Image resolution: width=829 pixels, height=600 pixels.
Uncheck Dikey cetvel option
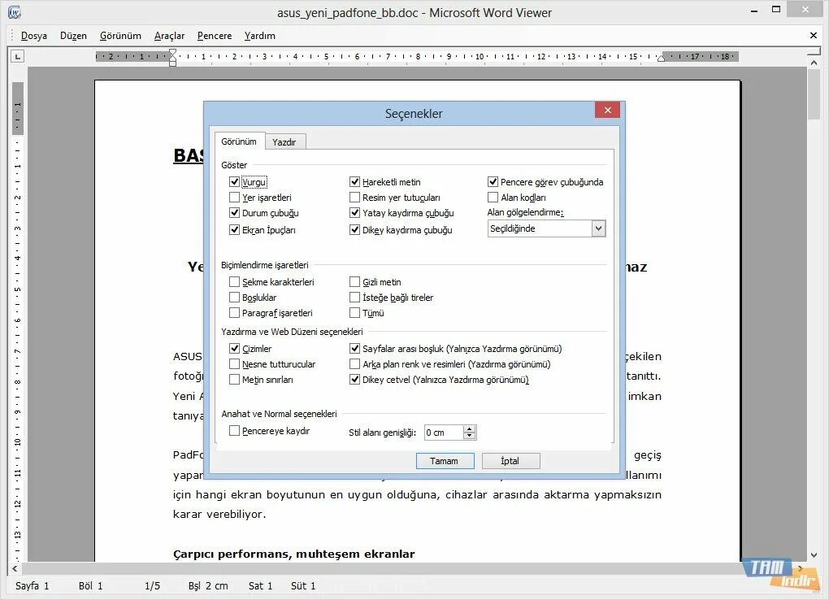point(354,380)
